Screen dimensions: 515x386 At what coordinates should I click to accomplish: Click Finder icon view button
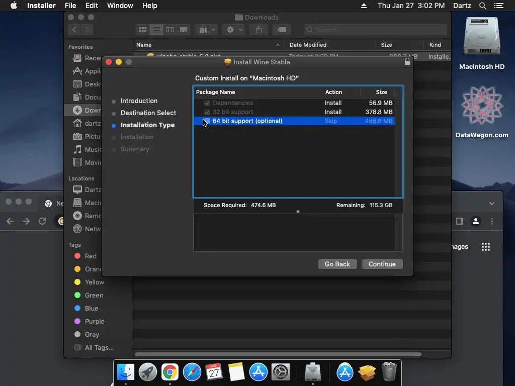point(142,30)
